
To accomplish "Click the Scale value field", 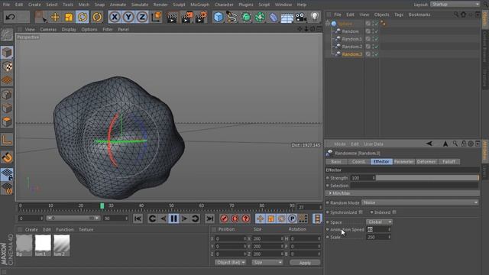I will tap(379, 238).
